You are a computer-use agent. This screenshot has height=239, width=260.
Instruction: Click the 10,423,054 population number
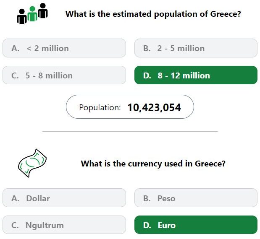tap(154, 107)
